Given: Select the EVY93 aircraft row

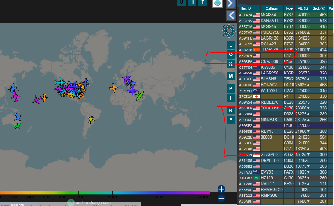Looking at the screenshot, I should pyautogui.click(x=285, y=172).
